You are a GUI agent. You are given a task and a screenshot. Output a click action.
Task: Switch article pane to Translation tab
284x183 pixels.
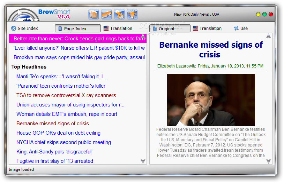207,29
